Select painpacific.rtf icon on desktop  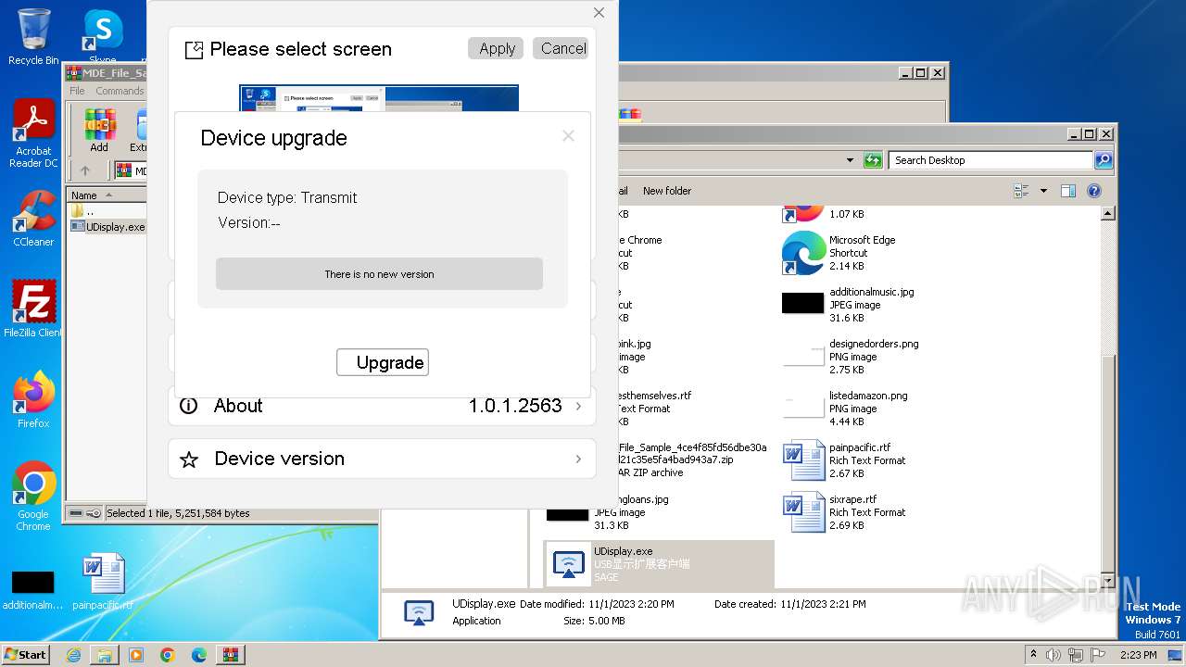point(103,583)
